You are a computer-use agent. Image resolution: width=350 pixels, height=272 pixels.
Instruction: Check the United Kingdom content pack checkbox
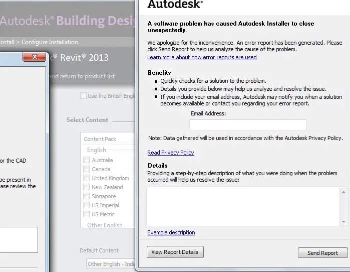pos(86,178)
